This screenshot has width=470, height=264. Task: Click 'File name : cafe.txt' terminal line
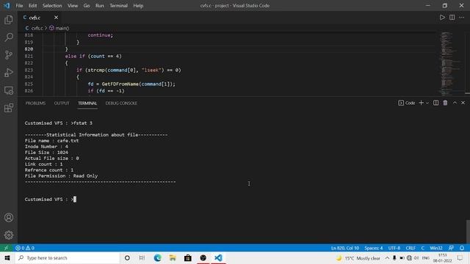click(52, 141)
